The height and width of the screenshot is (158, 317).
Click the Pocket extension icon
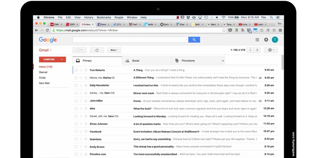[x=230, y=30]
